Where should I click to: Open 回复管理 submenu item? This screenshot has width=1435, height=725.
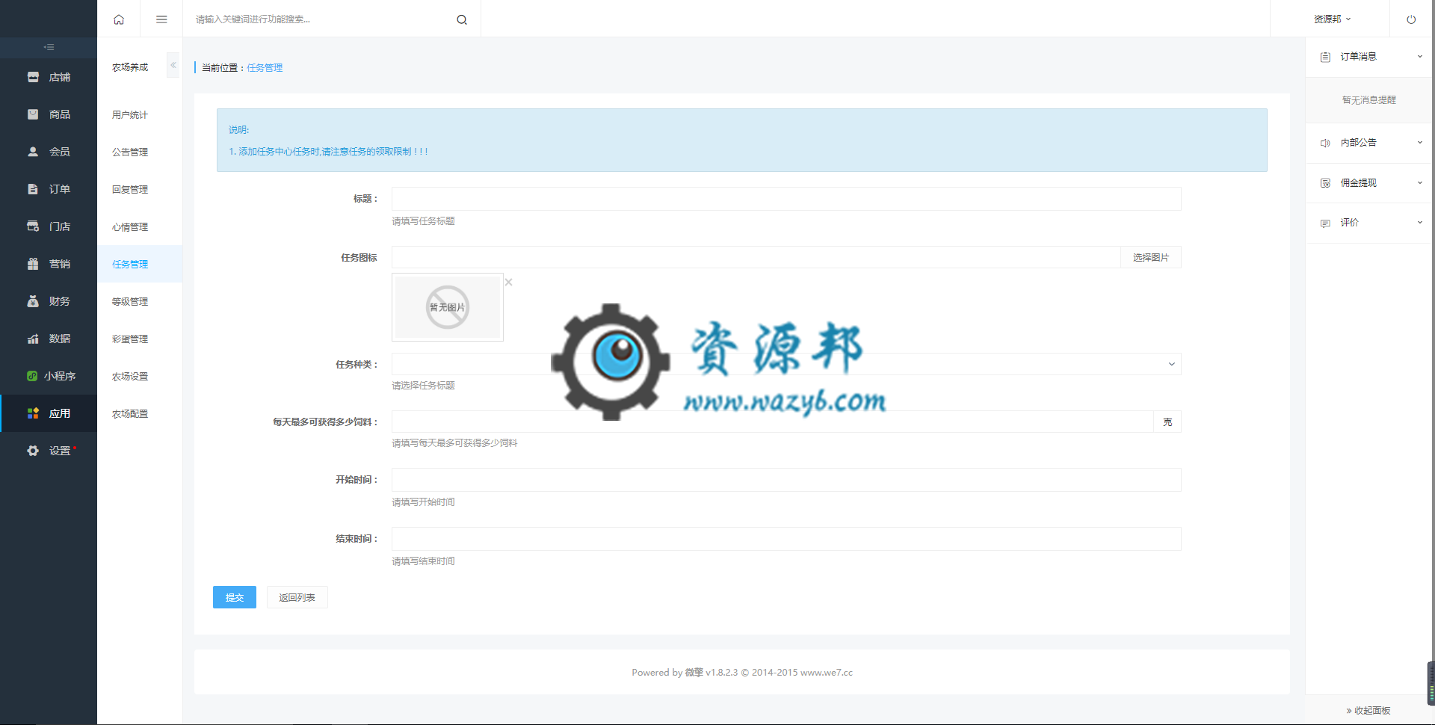point(140,189)
